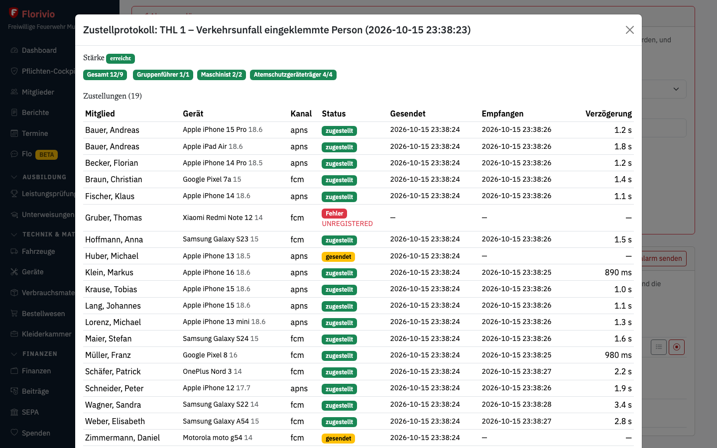Image resolution: width=717 pixels, height=448 pixels.
Task: Click the Geräte tools icon
Action: [14, 272]
